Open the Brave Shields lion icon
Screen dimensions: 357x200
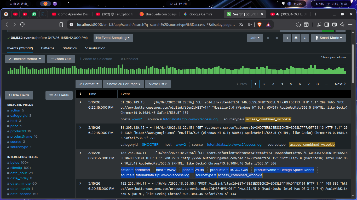[x=259, y=25]
